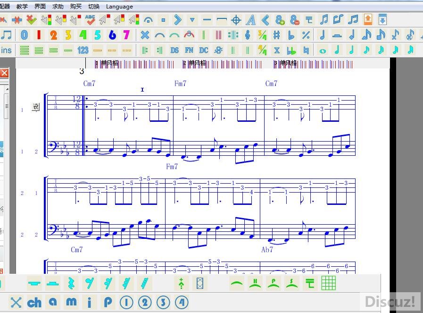Click the blue right chevron icon
The width and height of the screenshot is (423, 313).
pos(178,20)
